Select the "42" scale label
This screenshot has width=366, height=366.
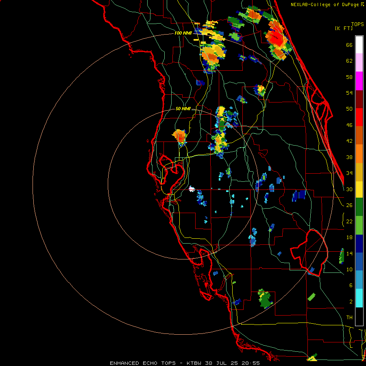coord(349,141)
